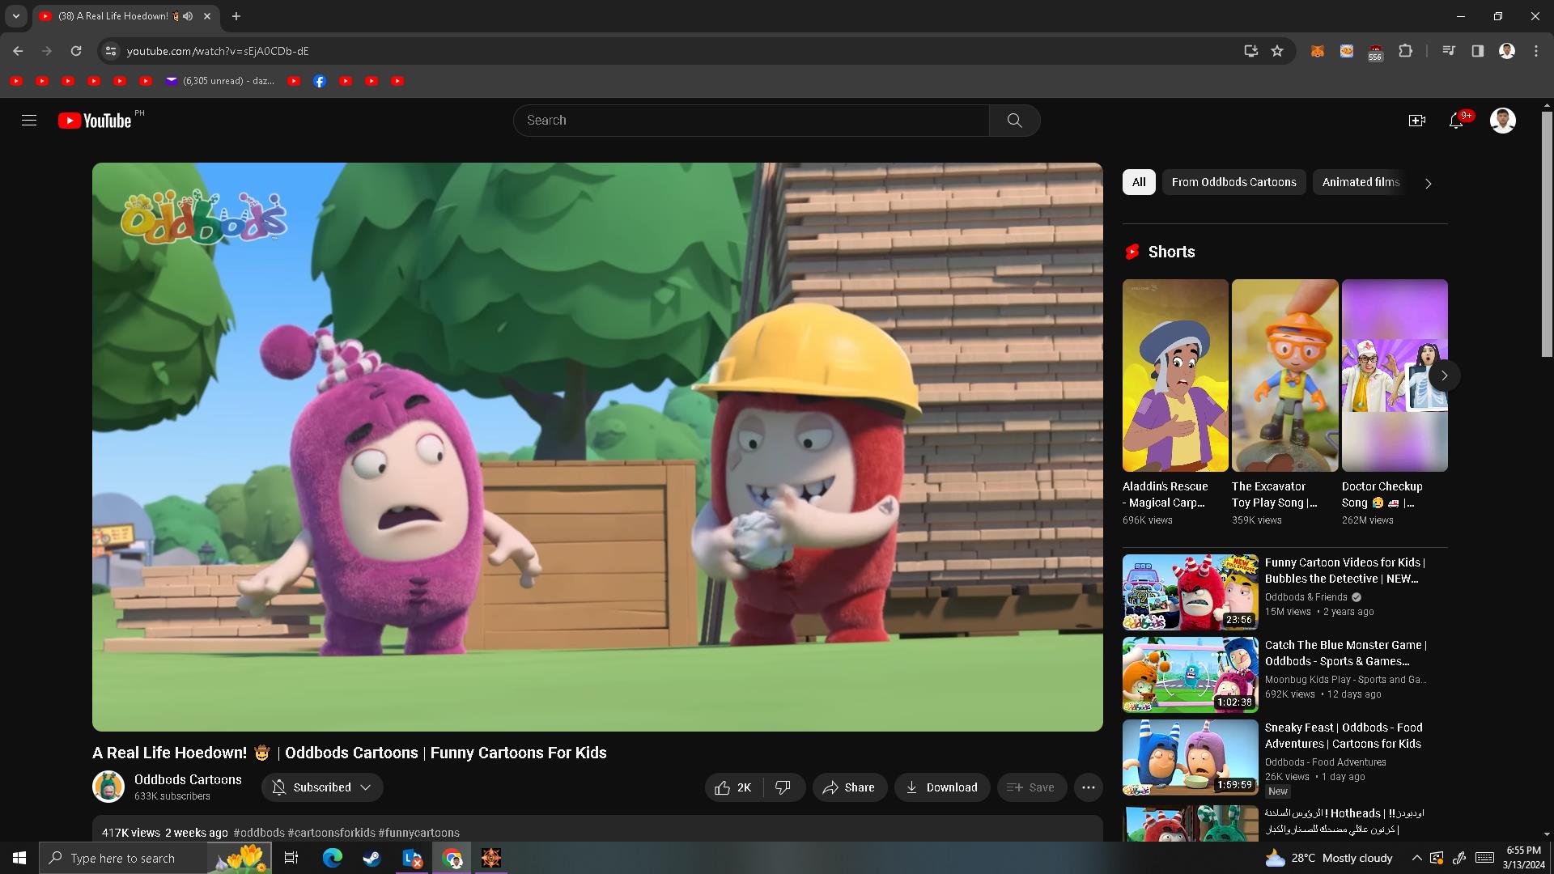Click the Shorts section heading
Viewport: 1554px width, 874px height.
click(x=1171, y=252)
